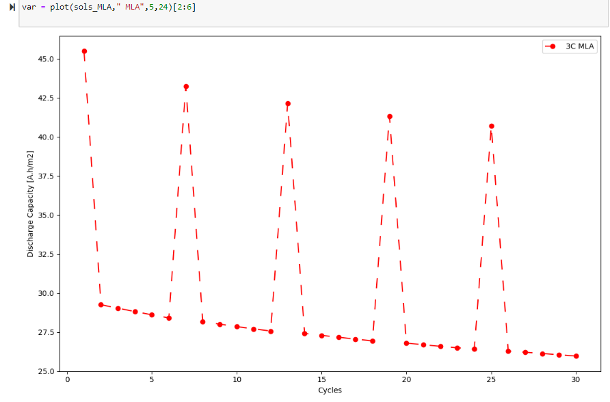Click the peak data point at cycle 7
The height and width of the screenshot is (402, 610).
[186, 87]
